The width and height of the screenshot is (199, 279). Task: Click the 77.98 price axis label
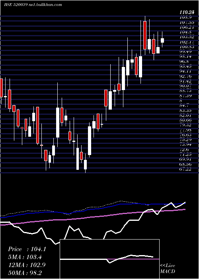coord(186,130)
